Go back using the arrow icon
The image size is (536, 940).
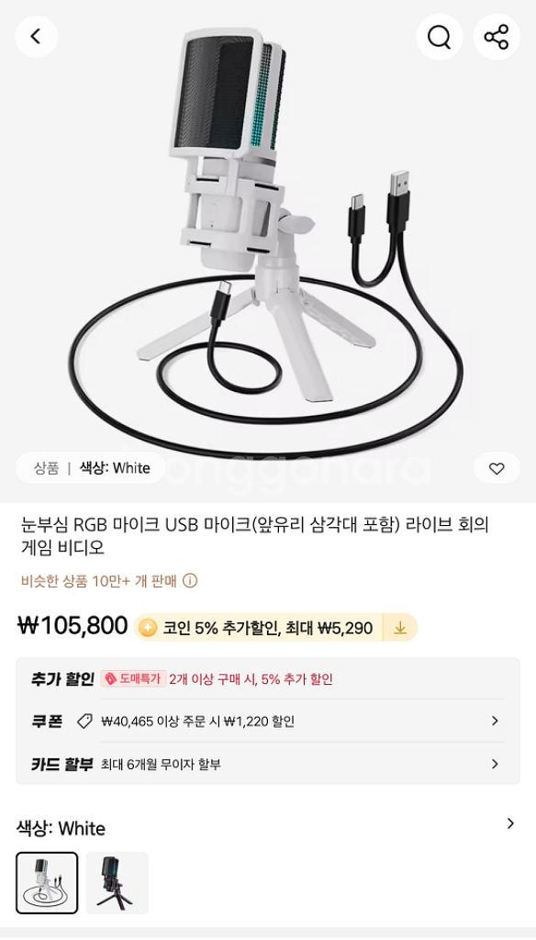click(36, 37)
